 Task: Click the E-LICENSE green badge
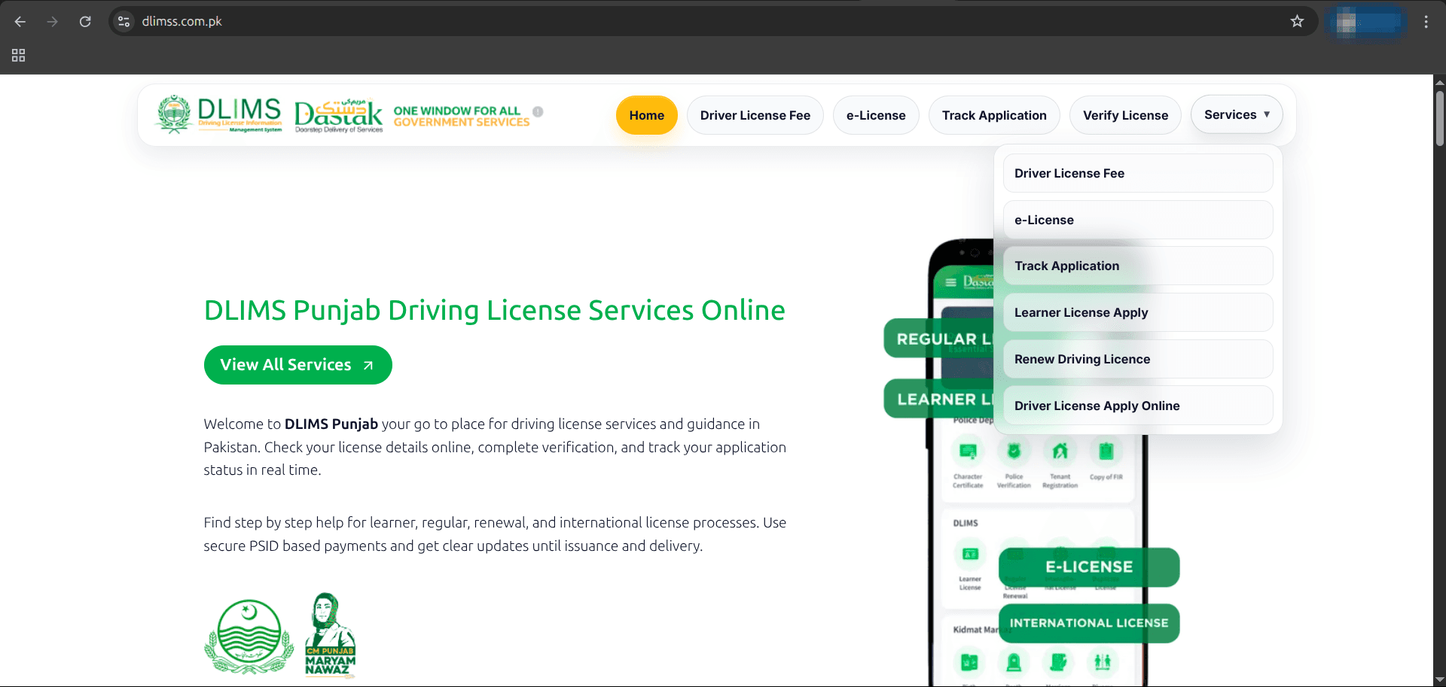[1089, 567]
